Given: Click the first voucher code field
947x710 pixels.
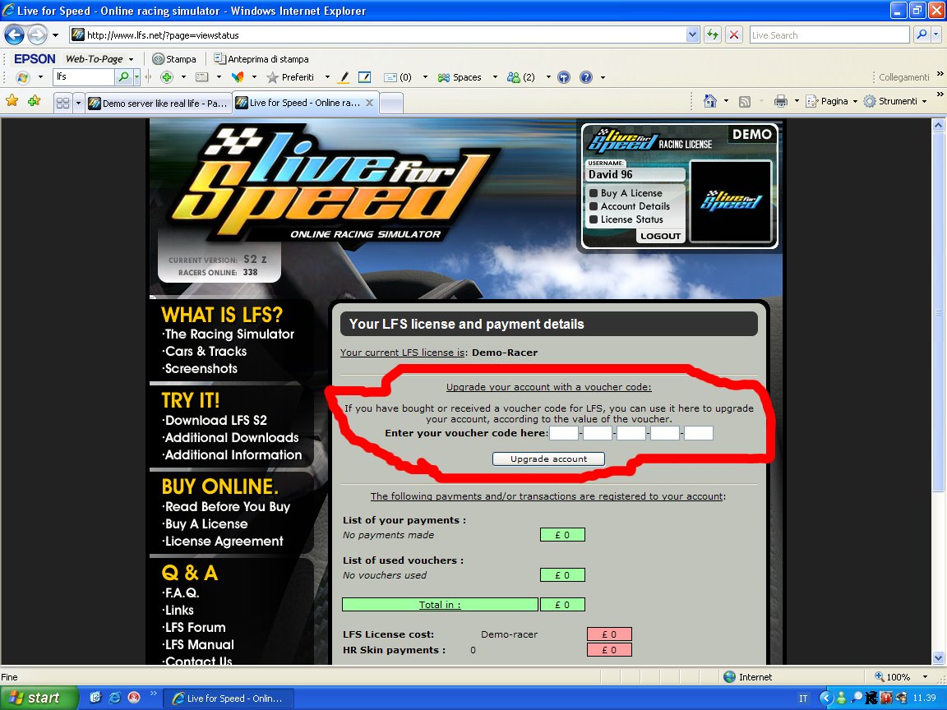Looking at the screenshot, I should [564, 433].
